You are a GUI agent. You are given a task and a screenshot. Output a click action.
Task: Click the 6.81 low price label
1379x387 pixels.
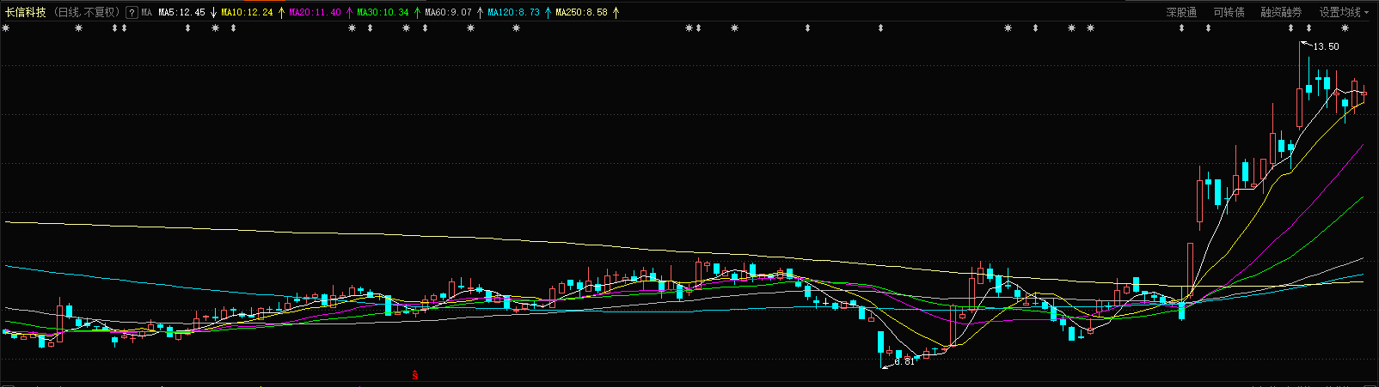click(904, 361)
